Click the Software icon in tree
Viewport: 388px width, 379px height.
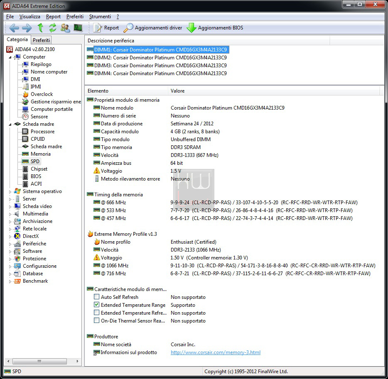tap(17, 251)
